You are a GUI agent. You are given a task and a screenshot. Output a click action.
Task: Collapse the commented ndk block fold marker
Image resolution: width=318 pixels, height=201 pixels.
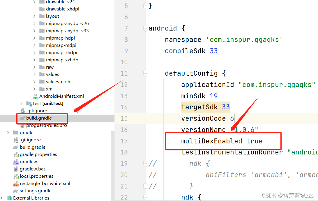145,164
